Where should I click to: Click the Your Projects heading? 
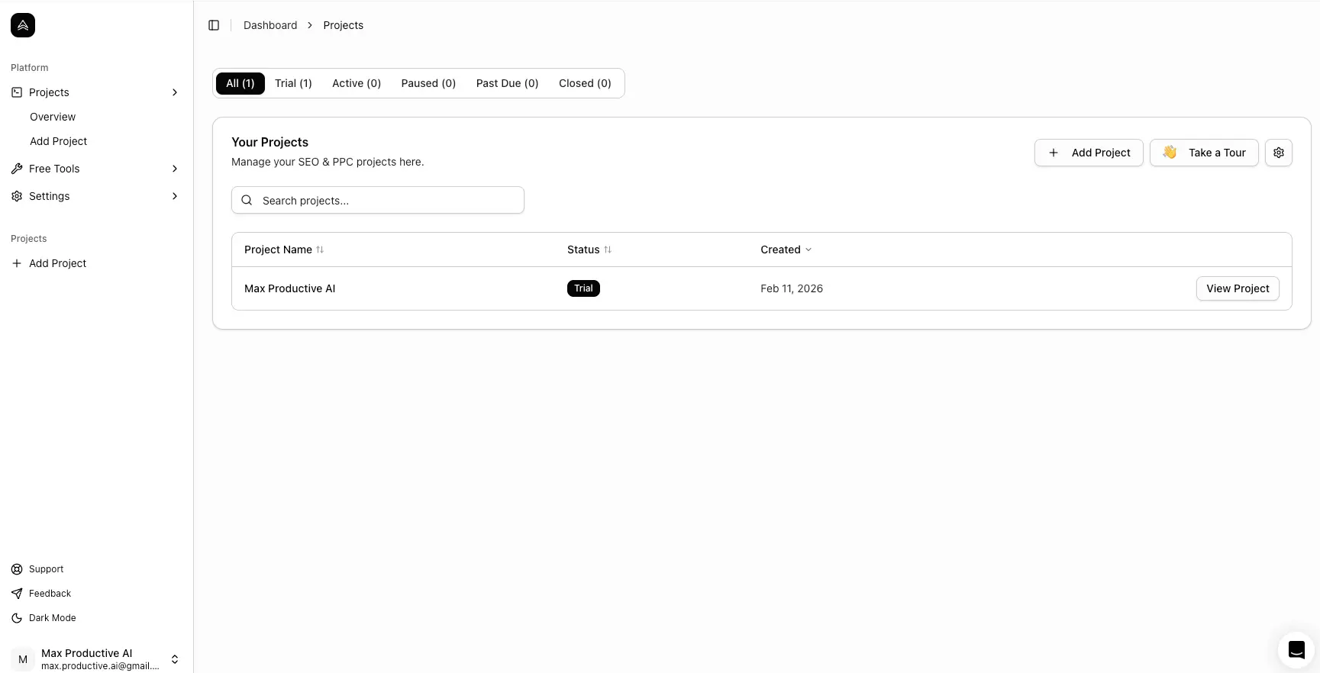[x=269, y=142]
